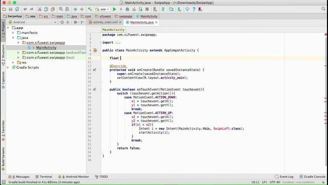Click the sifuwest breadcrumb folder
Screen dimensions: 328x185
(x=102, y=16)
